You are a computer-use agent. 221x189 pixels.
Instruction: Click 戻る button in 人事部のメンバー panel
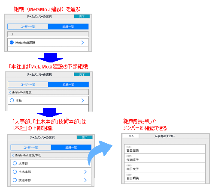tap(131, 136)
